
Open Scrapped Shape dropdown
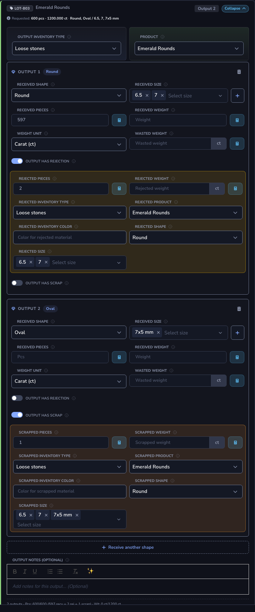pos(186,492)
